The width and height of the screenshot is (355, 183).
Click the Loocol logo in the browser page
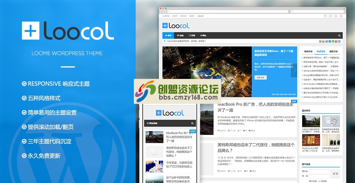coord(176,25)
